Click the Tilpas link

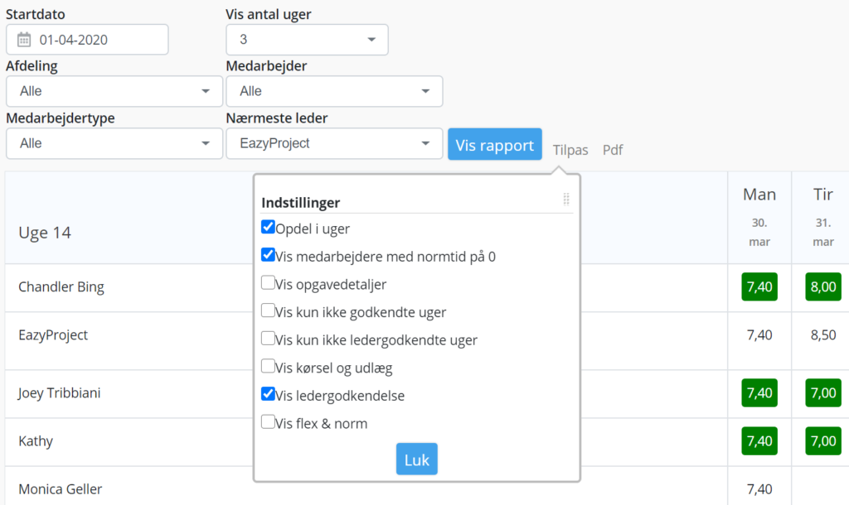tap(570, 150)
